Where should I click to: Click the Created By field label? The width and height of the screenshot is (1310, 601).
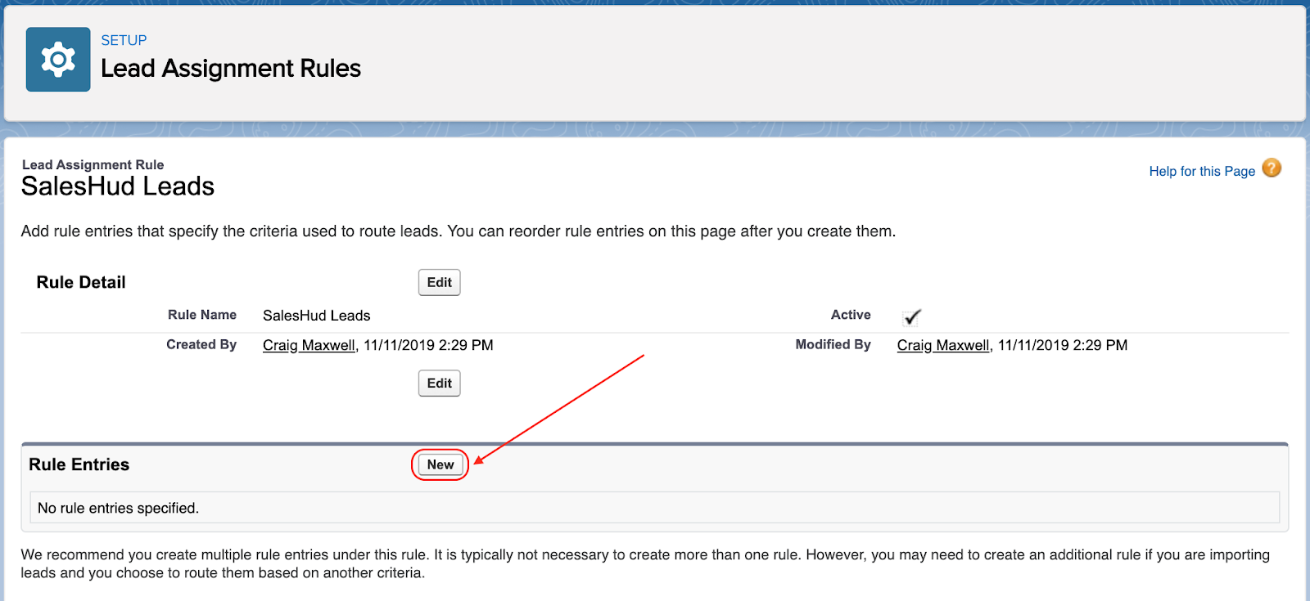[x=201, y=344]
